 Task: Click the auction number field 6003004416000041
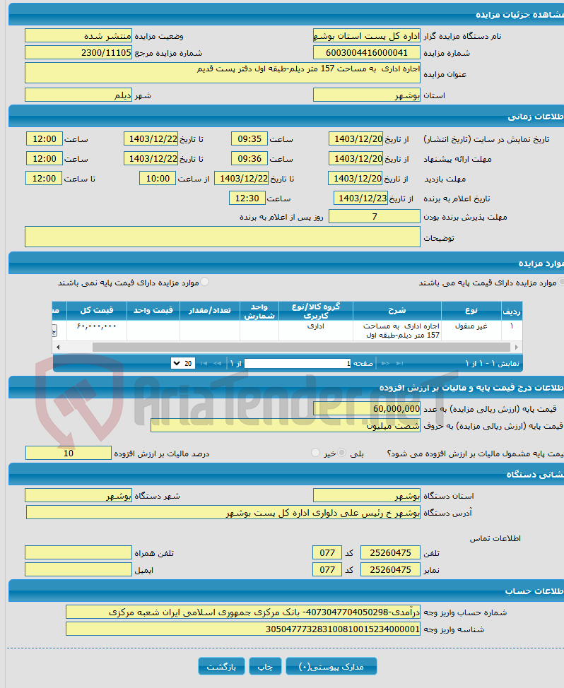[367, 53]
